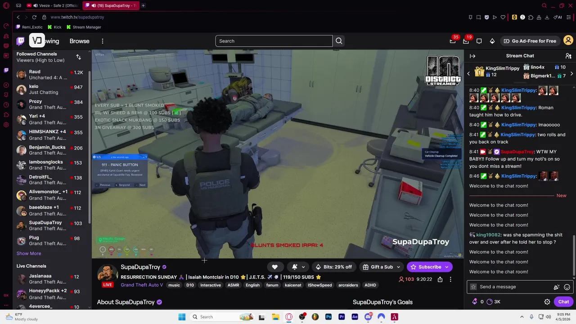Image resolution: width=576 pixels, height=324 pixels.
Task: Click the sidebar list scrollbar
Action: pyautogui.click(x=90, y=146)
